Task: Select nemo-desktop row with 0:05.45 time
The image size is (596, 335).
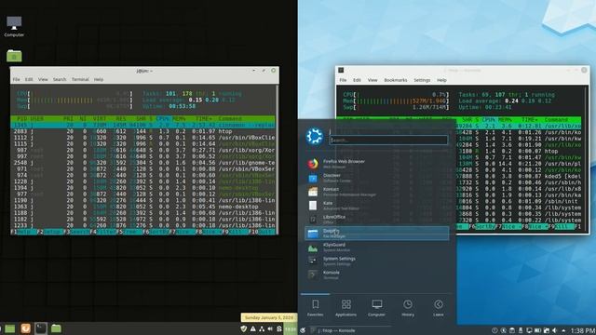Action: tap(142, 207)
